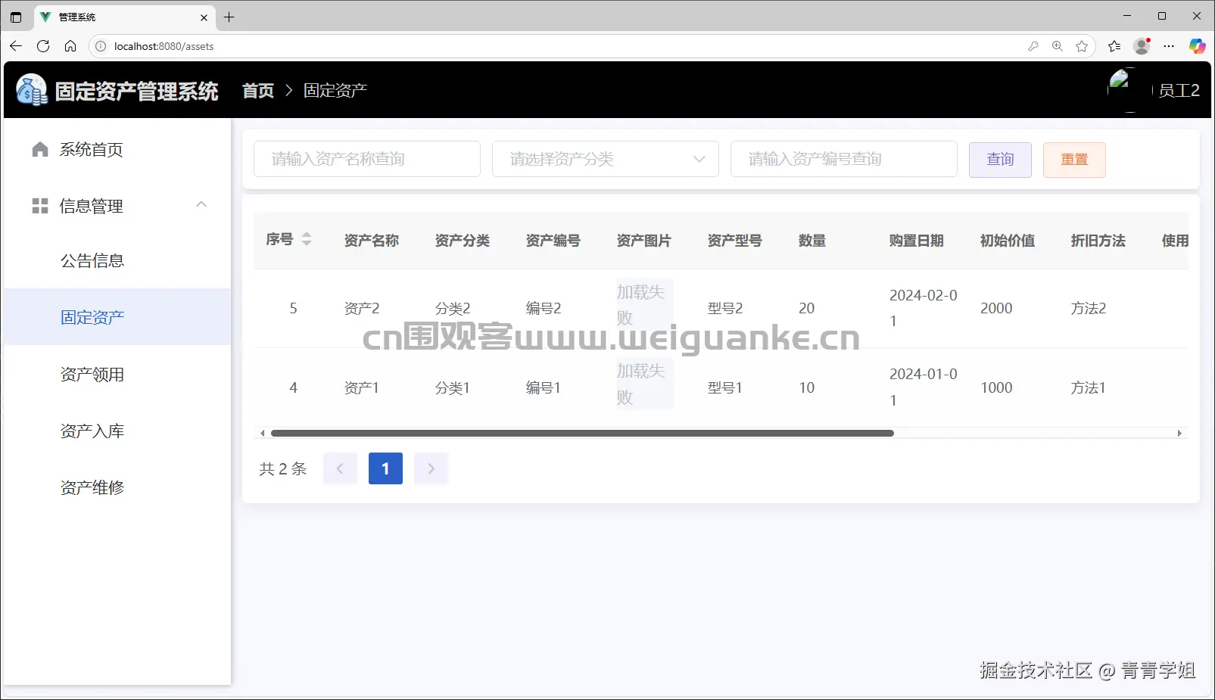Go to next page with the right arrow
This screenshot has width=1215, height=700.
(x=430, y=468)
